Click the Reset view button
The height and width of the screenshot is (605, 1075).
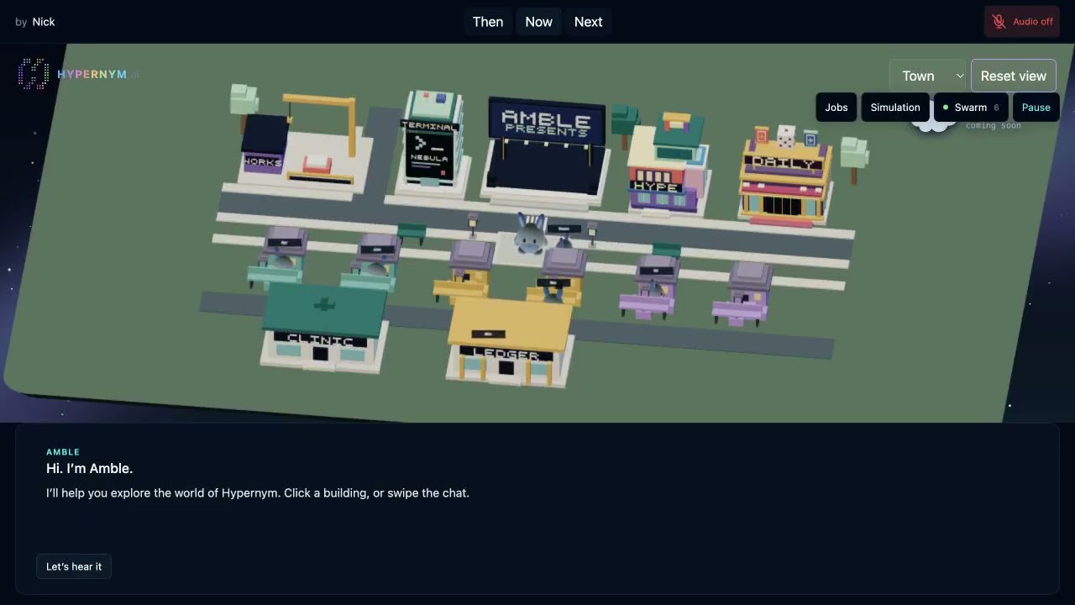point(1013,76)
